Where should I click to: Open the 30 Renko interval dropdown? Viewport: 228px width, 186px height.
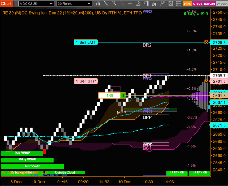coord(74,4)
